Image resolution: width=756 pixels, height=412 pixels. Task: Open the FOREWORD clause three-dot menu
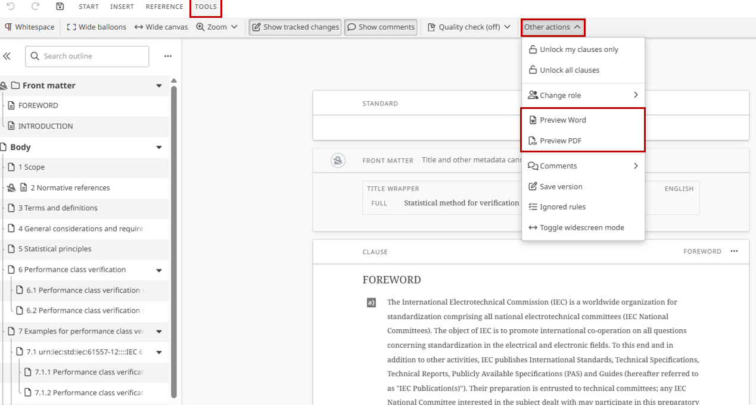[734, 251]
